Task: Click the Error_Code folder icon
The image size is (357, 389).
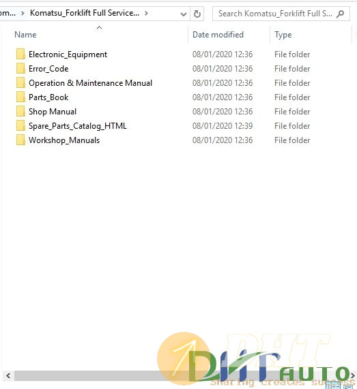Action: click(x=20, y=69)
